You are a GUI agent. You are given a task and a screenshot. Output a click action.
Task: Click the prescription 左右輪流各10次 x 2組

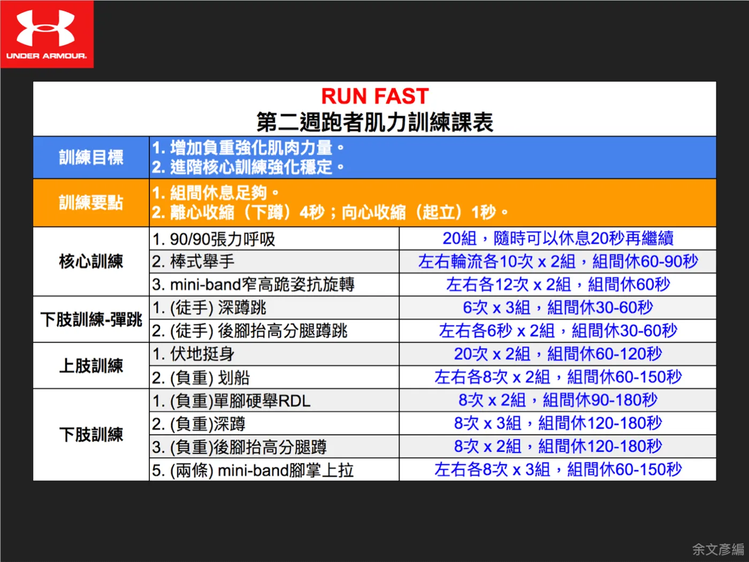click(x=557, y=261)
